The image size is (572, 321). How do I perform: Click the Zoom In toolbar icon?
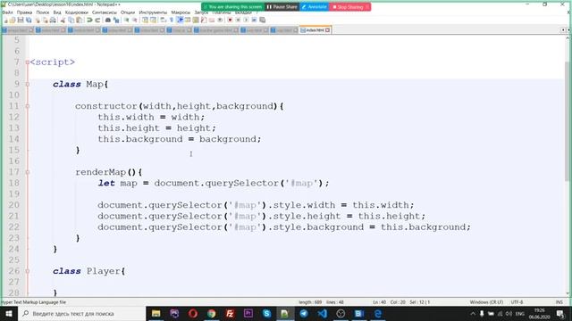click(x=127, y=20)
